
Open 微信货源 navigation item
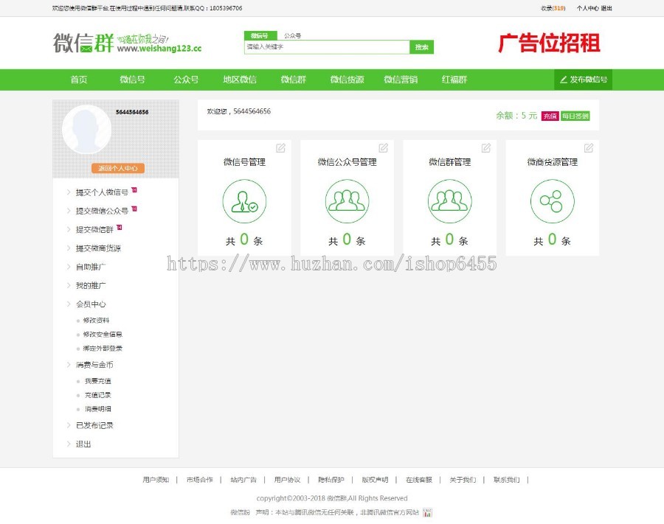pos(347,80)
